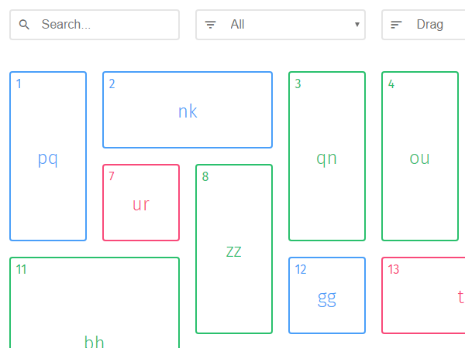Click the wide blue nk tile
Viewport: 465px width, 348px height.
point(188,111)
